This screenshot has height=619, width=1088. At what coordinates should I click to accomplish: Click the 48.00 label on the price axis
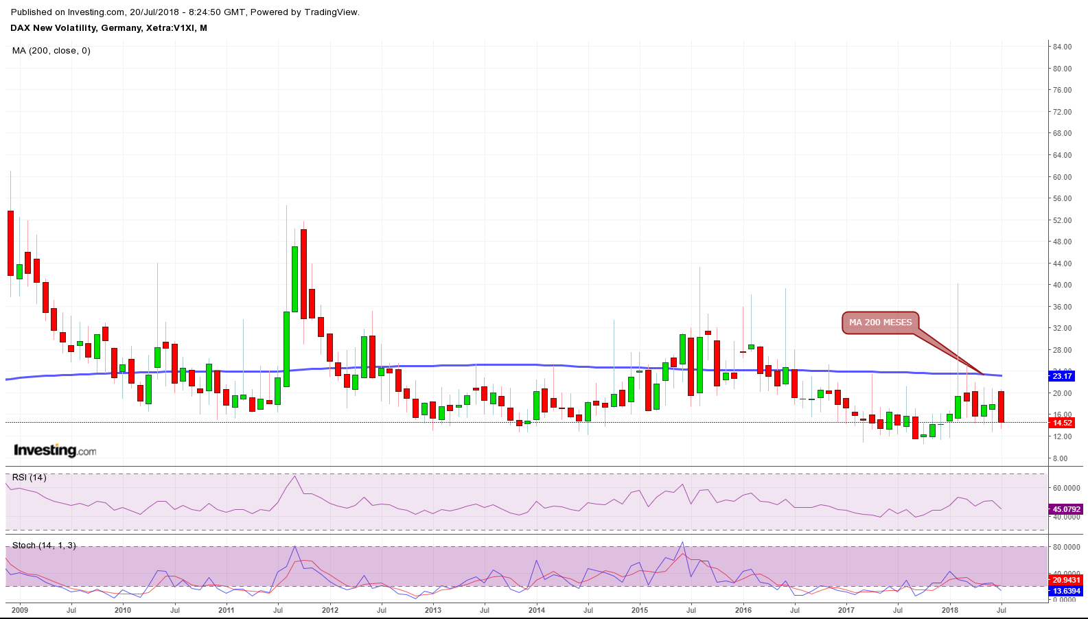[x=1062, y=242]
